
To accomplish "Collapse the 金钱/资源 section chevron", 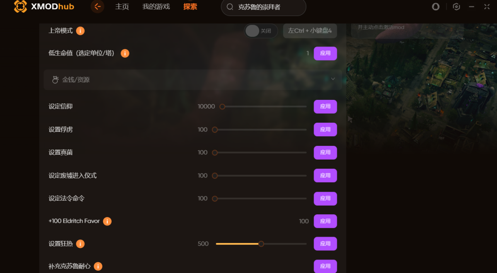I will tap(333, 79).
